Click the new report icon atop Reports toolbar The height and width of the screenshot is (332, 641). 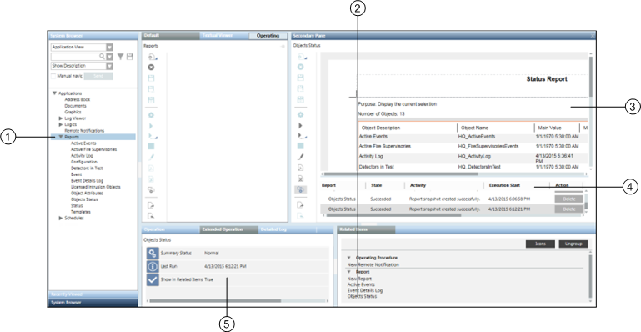pyautogui.click(x=152, y=57)
